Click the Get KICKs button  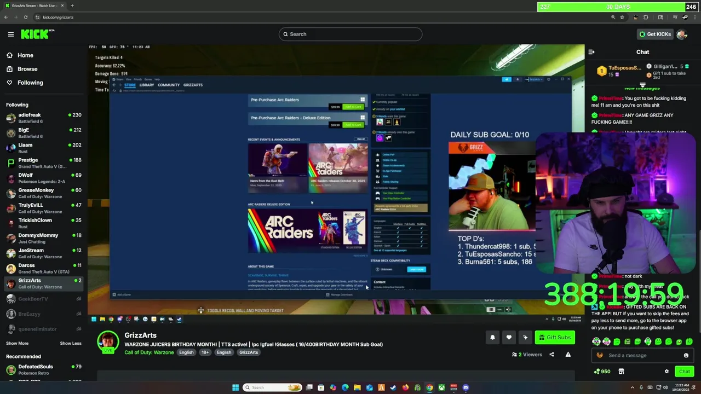[x=654, y=34]
